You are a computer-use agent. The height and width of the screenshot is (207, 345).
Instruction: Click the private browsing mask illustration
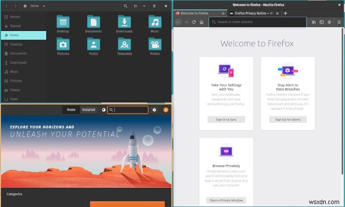coord(226,151)
